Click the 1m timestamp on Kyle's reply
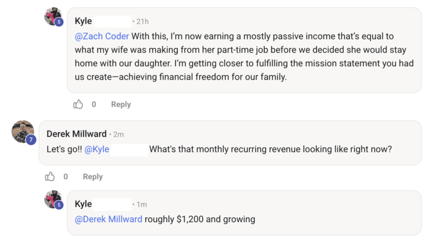Image resolution: width=430 pixels, height=240 pixels. (142, 205)
